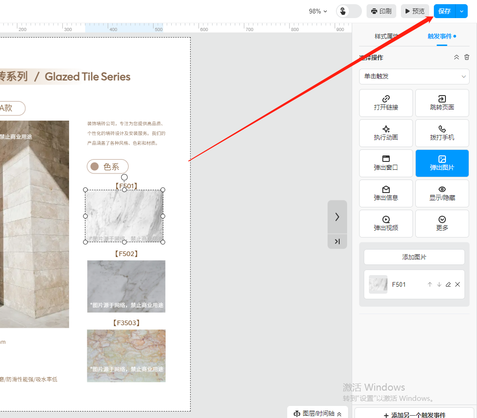477x418 pixels.
Task: Remove F501 from the popup image list
Action: pyautogui.click(x=458, y=284)
